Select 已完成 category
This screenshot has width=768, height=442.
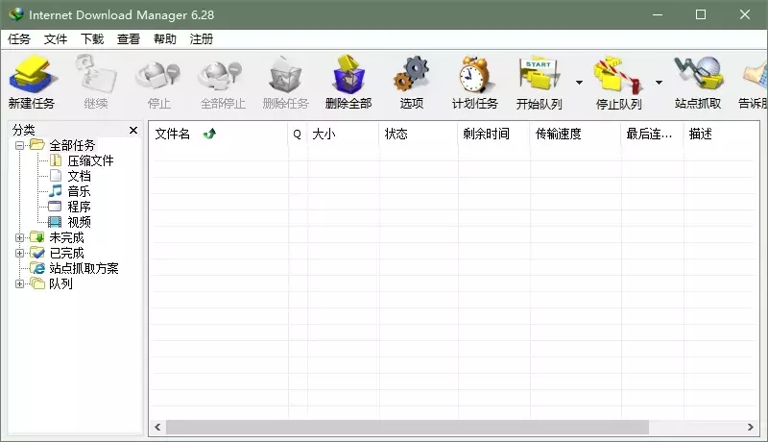66,254
